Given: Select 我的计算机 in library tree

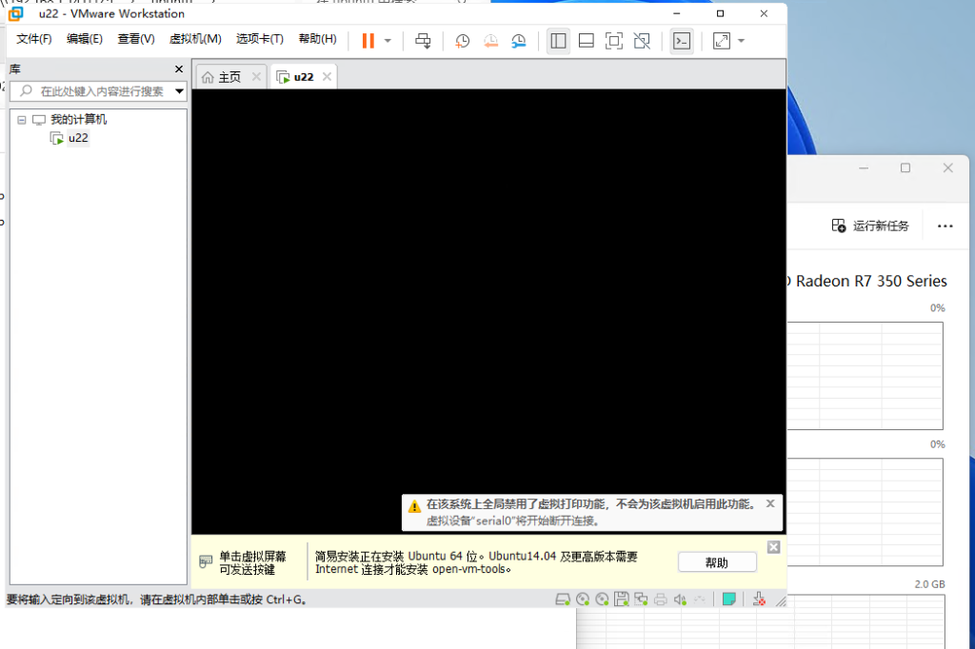Looking at the screenshot, I should click(x=78, y=119).
